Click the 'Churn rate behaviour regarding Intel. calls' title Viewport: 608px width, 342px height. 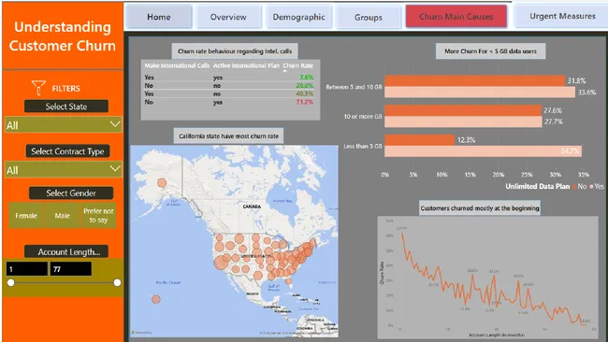click(235, 50)
